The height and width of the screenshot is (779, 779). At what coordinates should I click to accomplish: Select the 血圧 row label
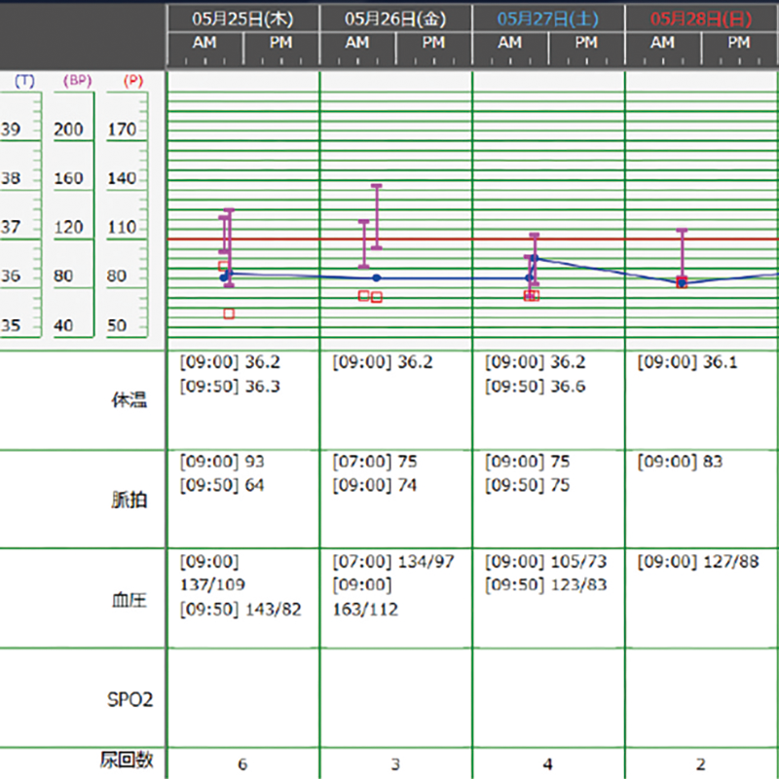[x=129, y=600]
